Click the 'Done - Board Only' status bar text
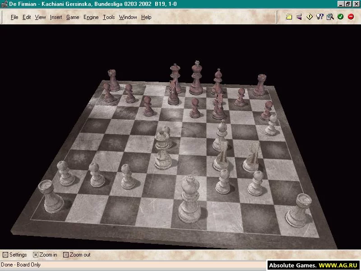The height and width of the screenshot is (271, 361). 21,265
